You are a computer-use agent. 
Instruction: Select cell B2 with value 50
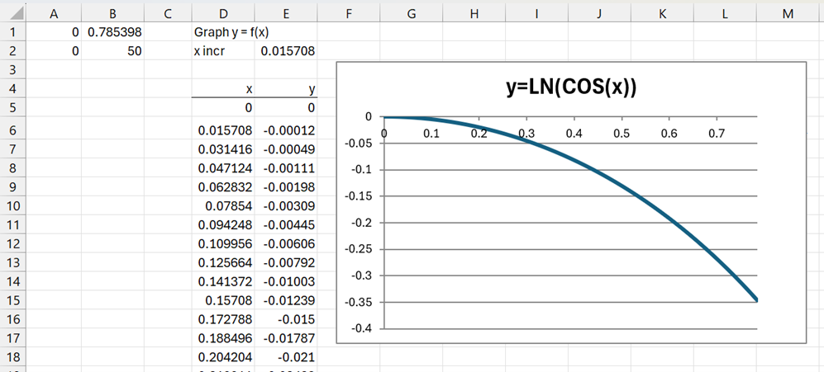click(114, 51)
